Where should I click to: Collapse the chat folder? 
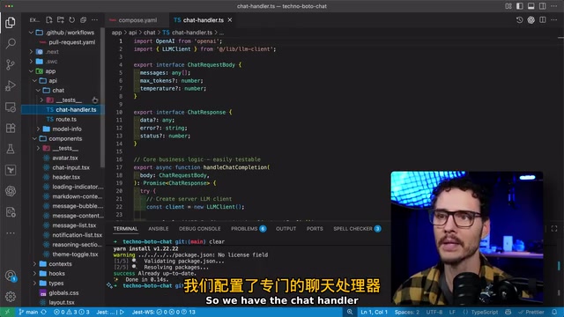(38, 91)
